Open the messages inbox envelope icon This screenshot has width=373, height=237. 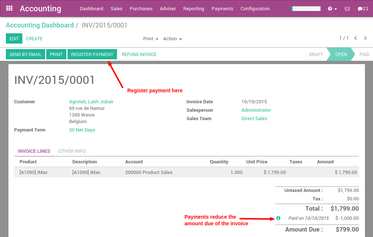[x=347, y=8]
